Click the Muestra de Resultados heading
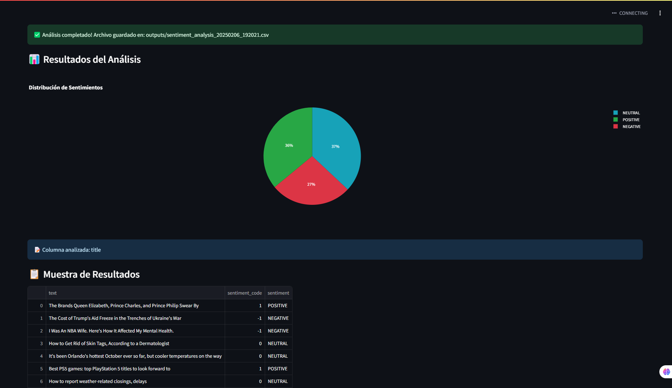672x388 pixels. (x=91, y=274)
